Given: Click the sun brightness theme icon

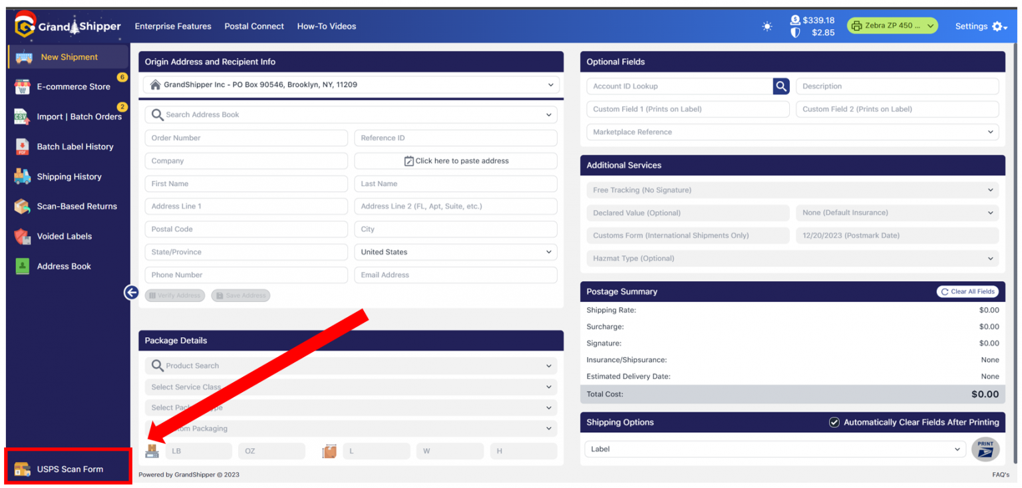Looking at the screenshot, I should (767, 27).
